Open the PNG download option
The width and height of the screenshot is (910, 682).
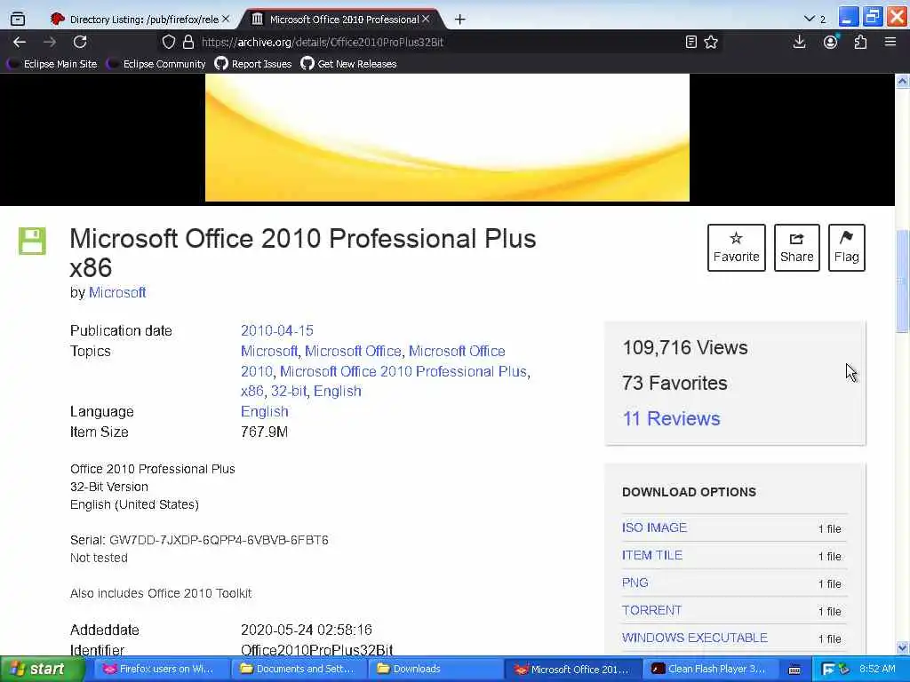tap(635, 583)
